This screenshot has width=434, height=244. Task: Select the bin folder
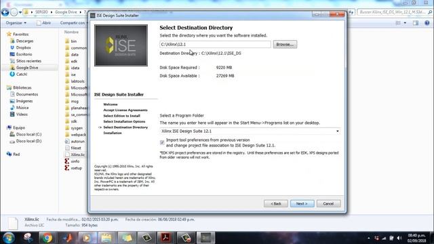coord(74,41)
